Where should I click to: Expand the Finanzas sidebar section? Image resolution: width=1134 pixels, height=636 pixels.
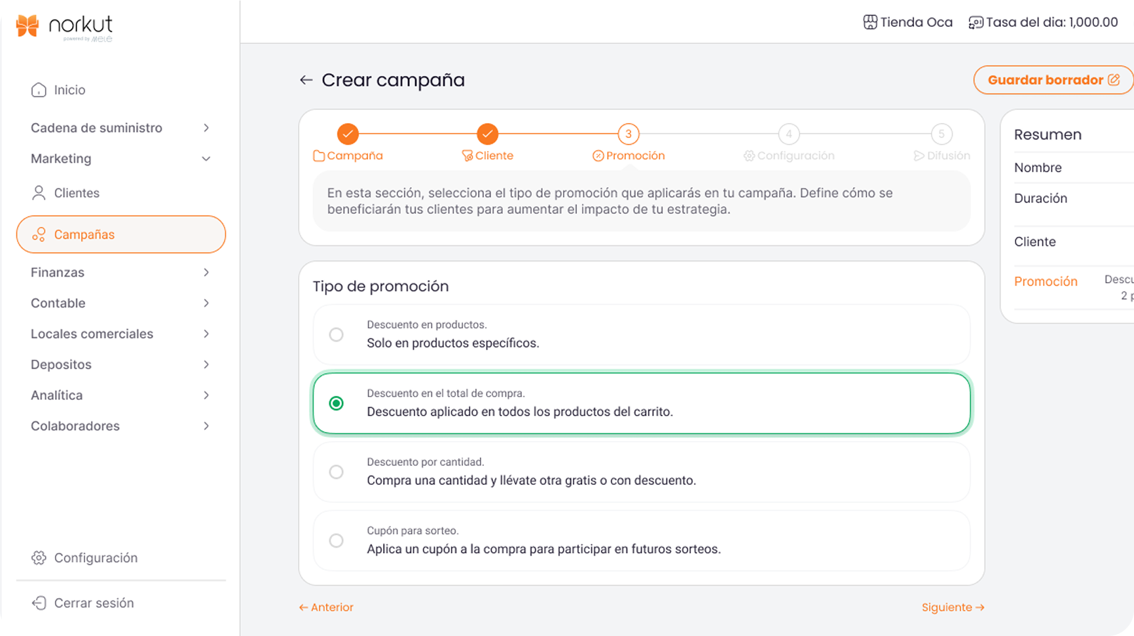tap(206, 272)
